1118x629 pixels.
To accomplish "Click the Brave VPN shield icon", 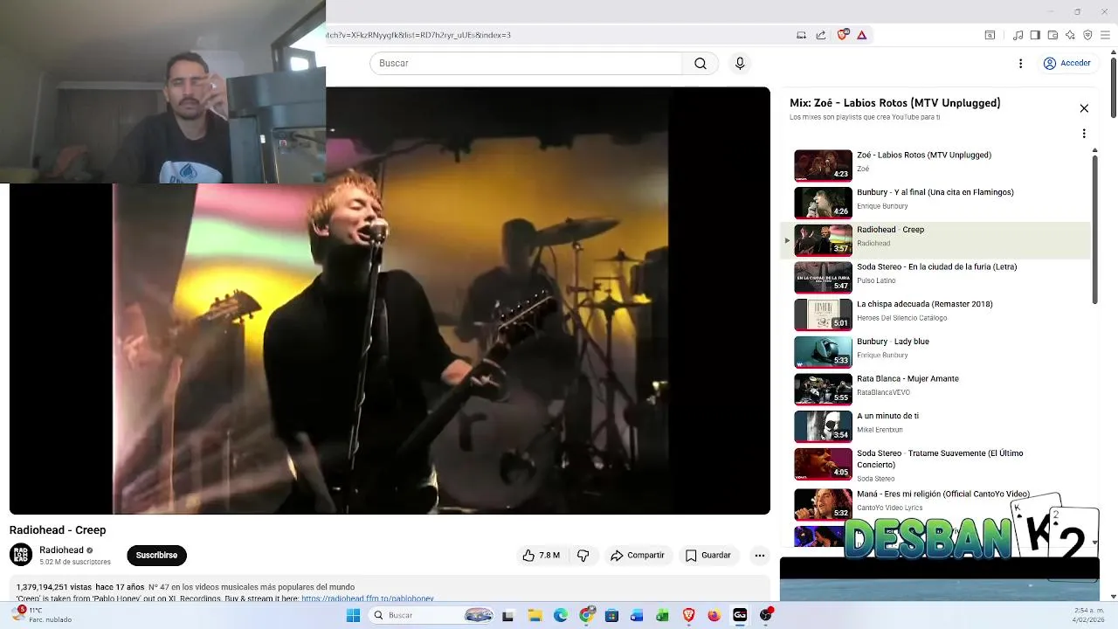I will click(1087, 35).
